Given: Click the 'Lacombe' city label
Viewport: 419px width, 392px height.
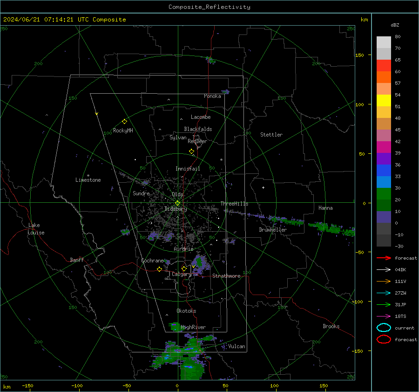Looking at the screenshot, I should 201,117.
